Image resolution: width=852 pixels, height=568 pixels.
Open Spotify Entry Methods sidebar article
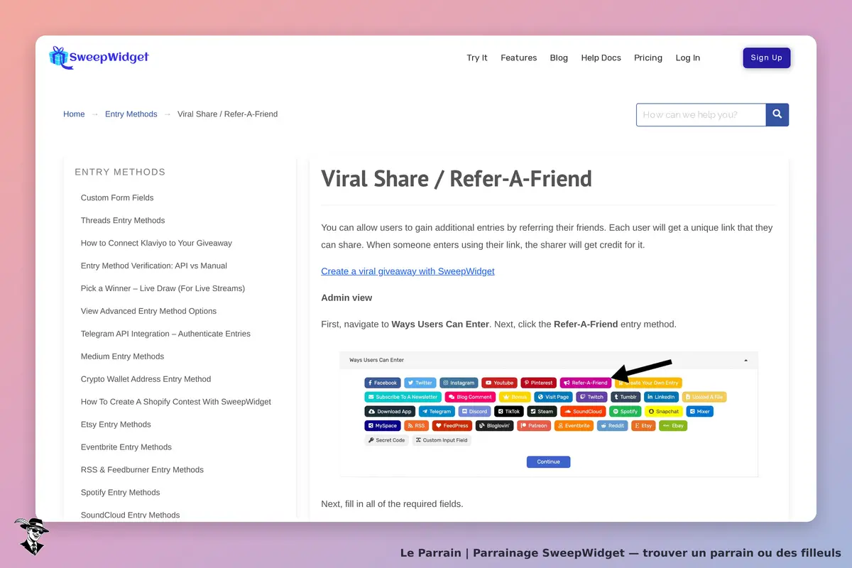pos(120,493)
